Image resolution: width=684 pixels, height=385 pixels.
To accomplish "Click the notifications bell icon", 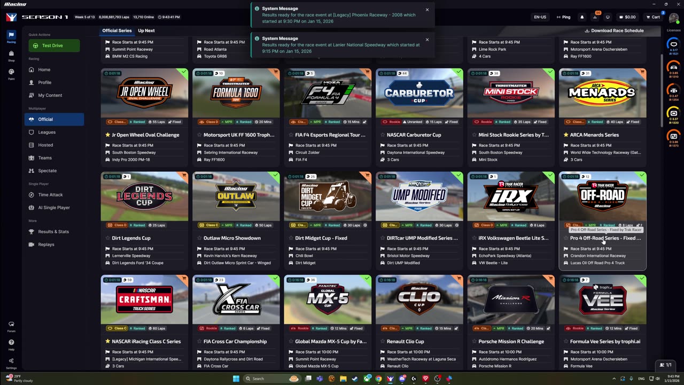I will (x=582, y=17).
